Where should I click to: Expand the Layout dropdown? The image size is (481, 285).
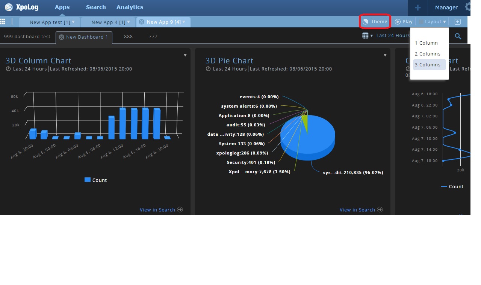click(x=433, y=22)
